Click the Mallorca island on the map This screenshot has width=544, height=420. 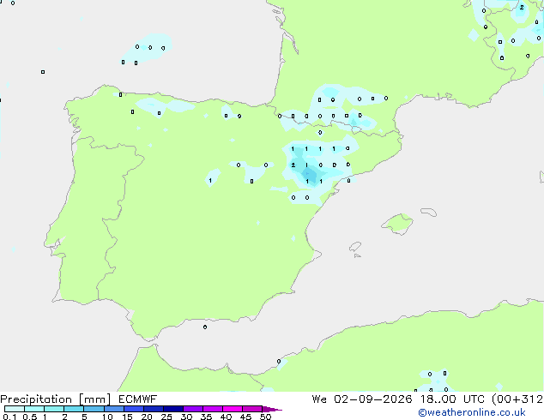coord(398,224)
